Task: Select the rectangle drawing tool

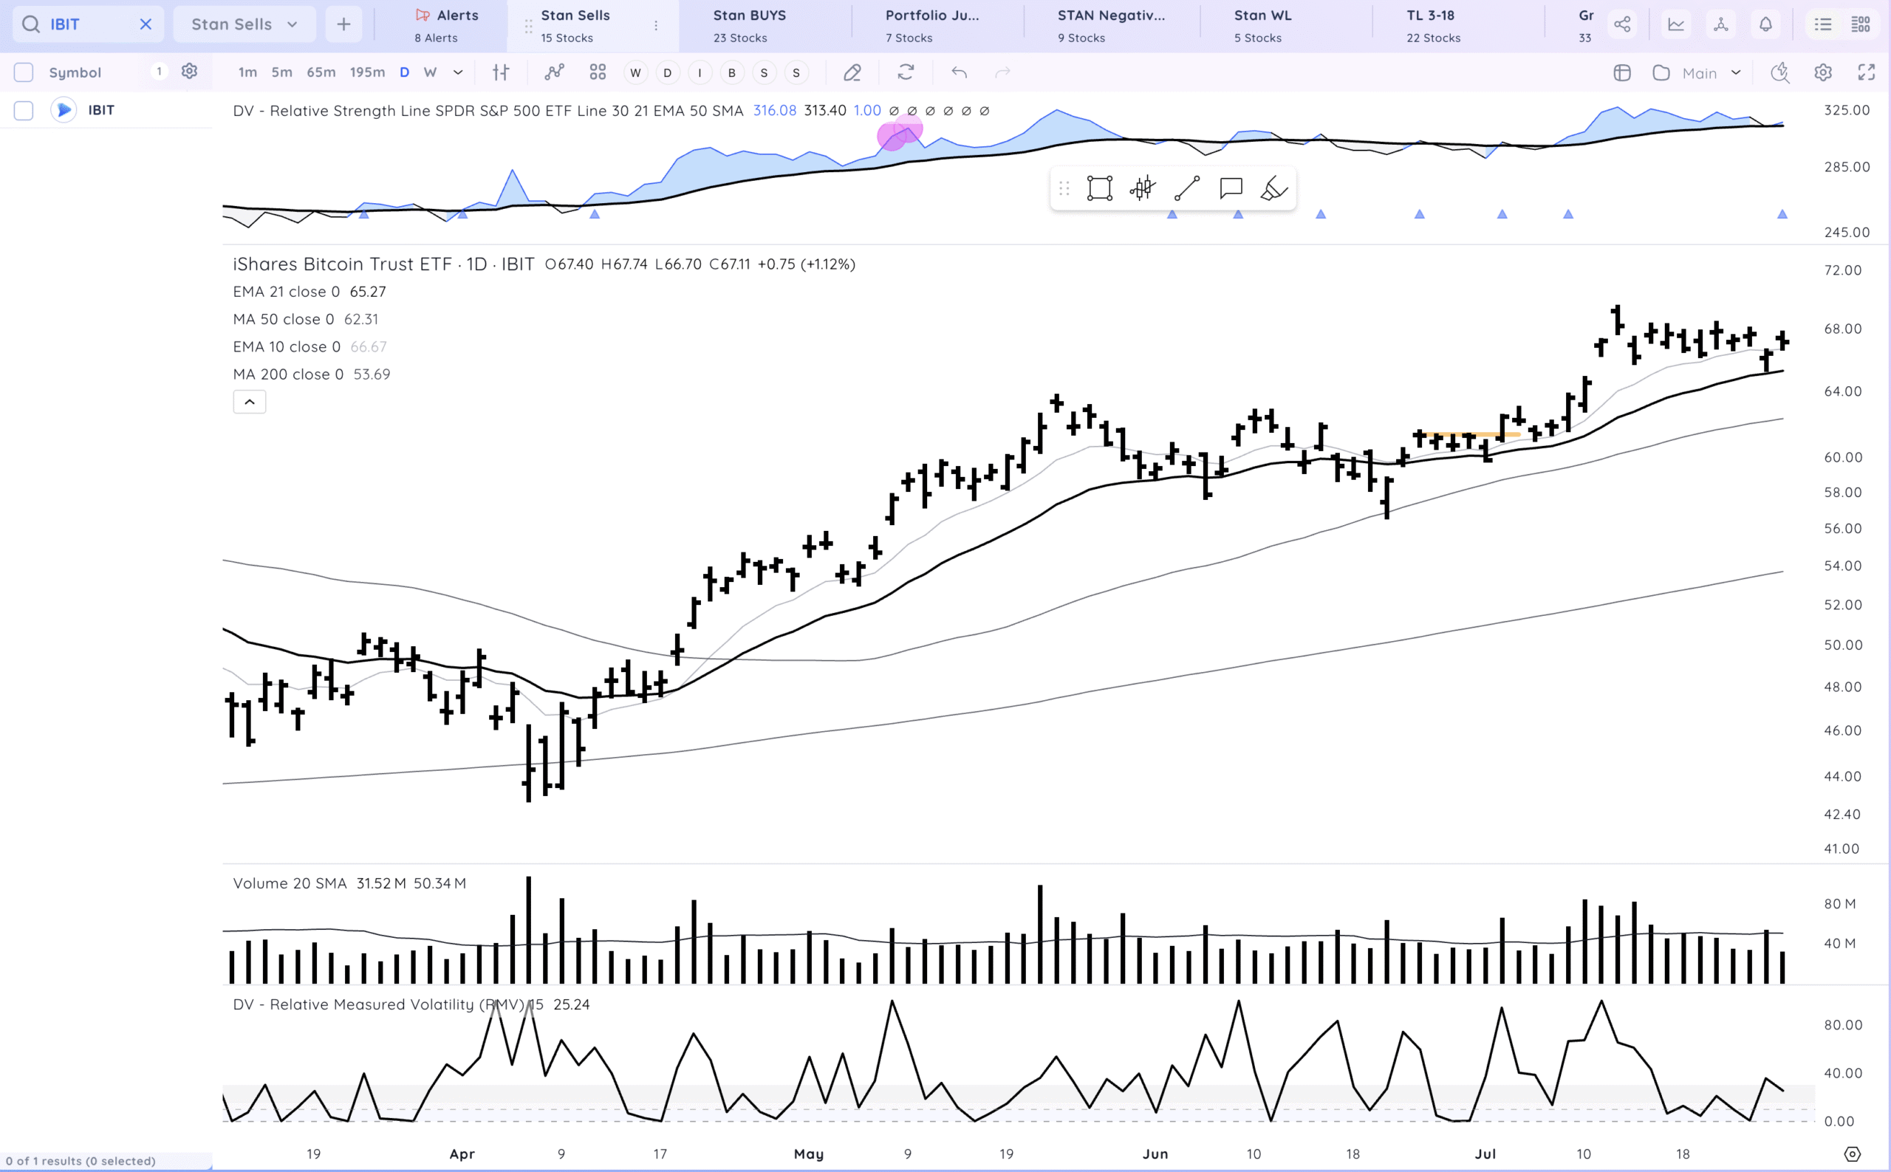Action: [x=1098, y=188]
